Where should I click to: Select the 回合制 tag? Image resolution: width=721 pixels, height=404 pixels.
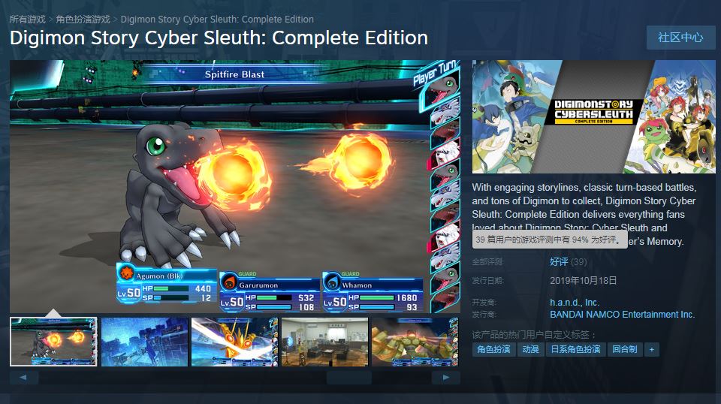[x=624, y=349]
